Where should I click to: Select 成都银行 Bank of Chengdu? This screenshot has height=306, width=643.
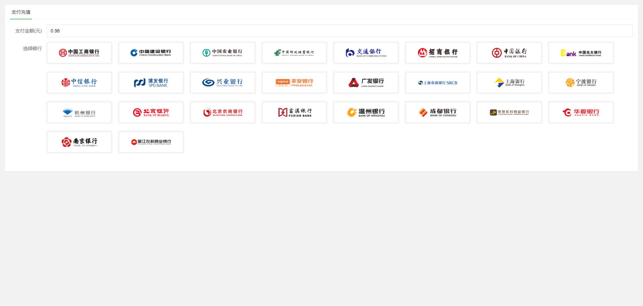pyautogui.click(x=438, y=112)
